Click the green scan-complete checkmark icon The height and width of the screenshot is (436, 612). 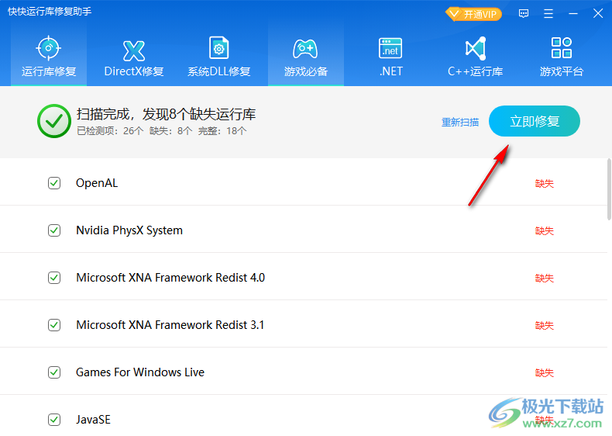54,121
